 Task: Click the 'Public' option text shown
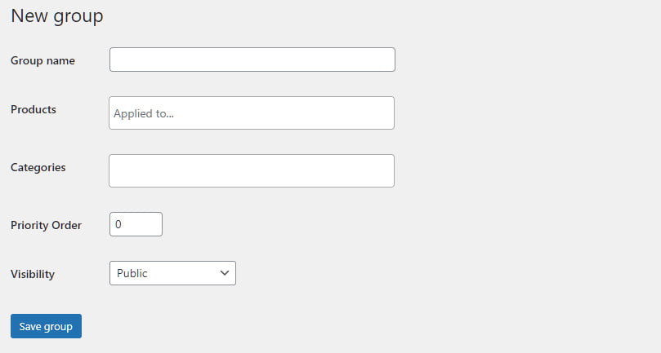pos(132,273)
